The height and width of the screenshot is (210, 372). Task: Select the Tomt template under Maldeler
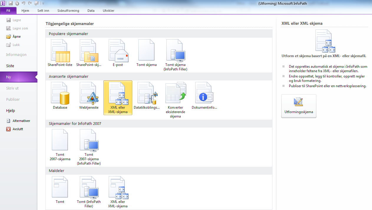60,190
